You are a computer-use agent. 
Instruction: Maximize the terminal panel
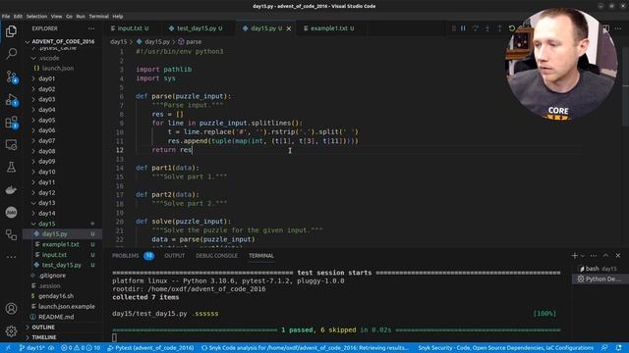click(605, 256)
